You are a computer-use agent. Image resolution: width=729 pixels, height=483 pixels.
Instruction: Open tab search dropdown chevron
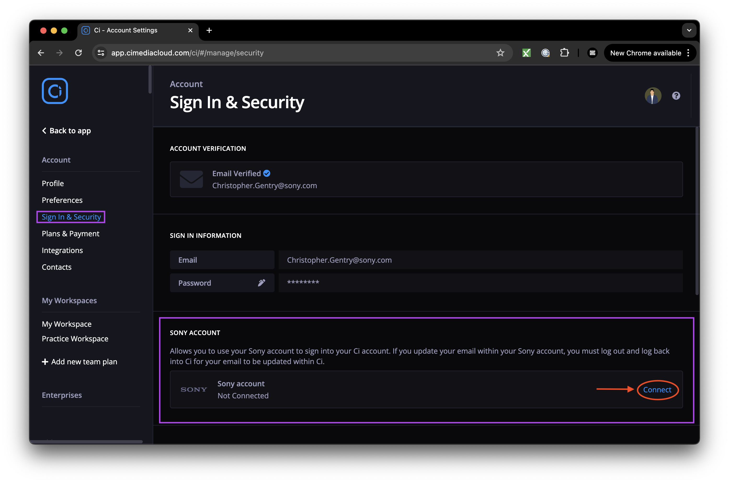(x=689, y=30)
